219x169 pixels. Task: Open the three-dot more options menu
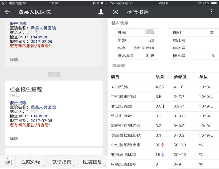click(x=211, y=12)
